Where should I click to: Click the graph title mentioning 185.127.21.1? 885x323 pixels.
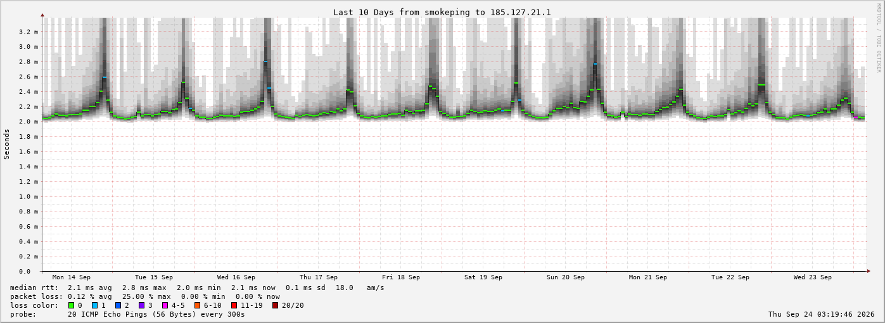(442, 12)
